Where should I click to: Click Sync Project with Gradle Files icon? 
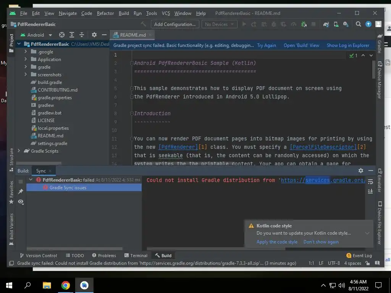tap(326, 24)
